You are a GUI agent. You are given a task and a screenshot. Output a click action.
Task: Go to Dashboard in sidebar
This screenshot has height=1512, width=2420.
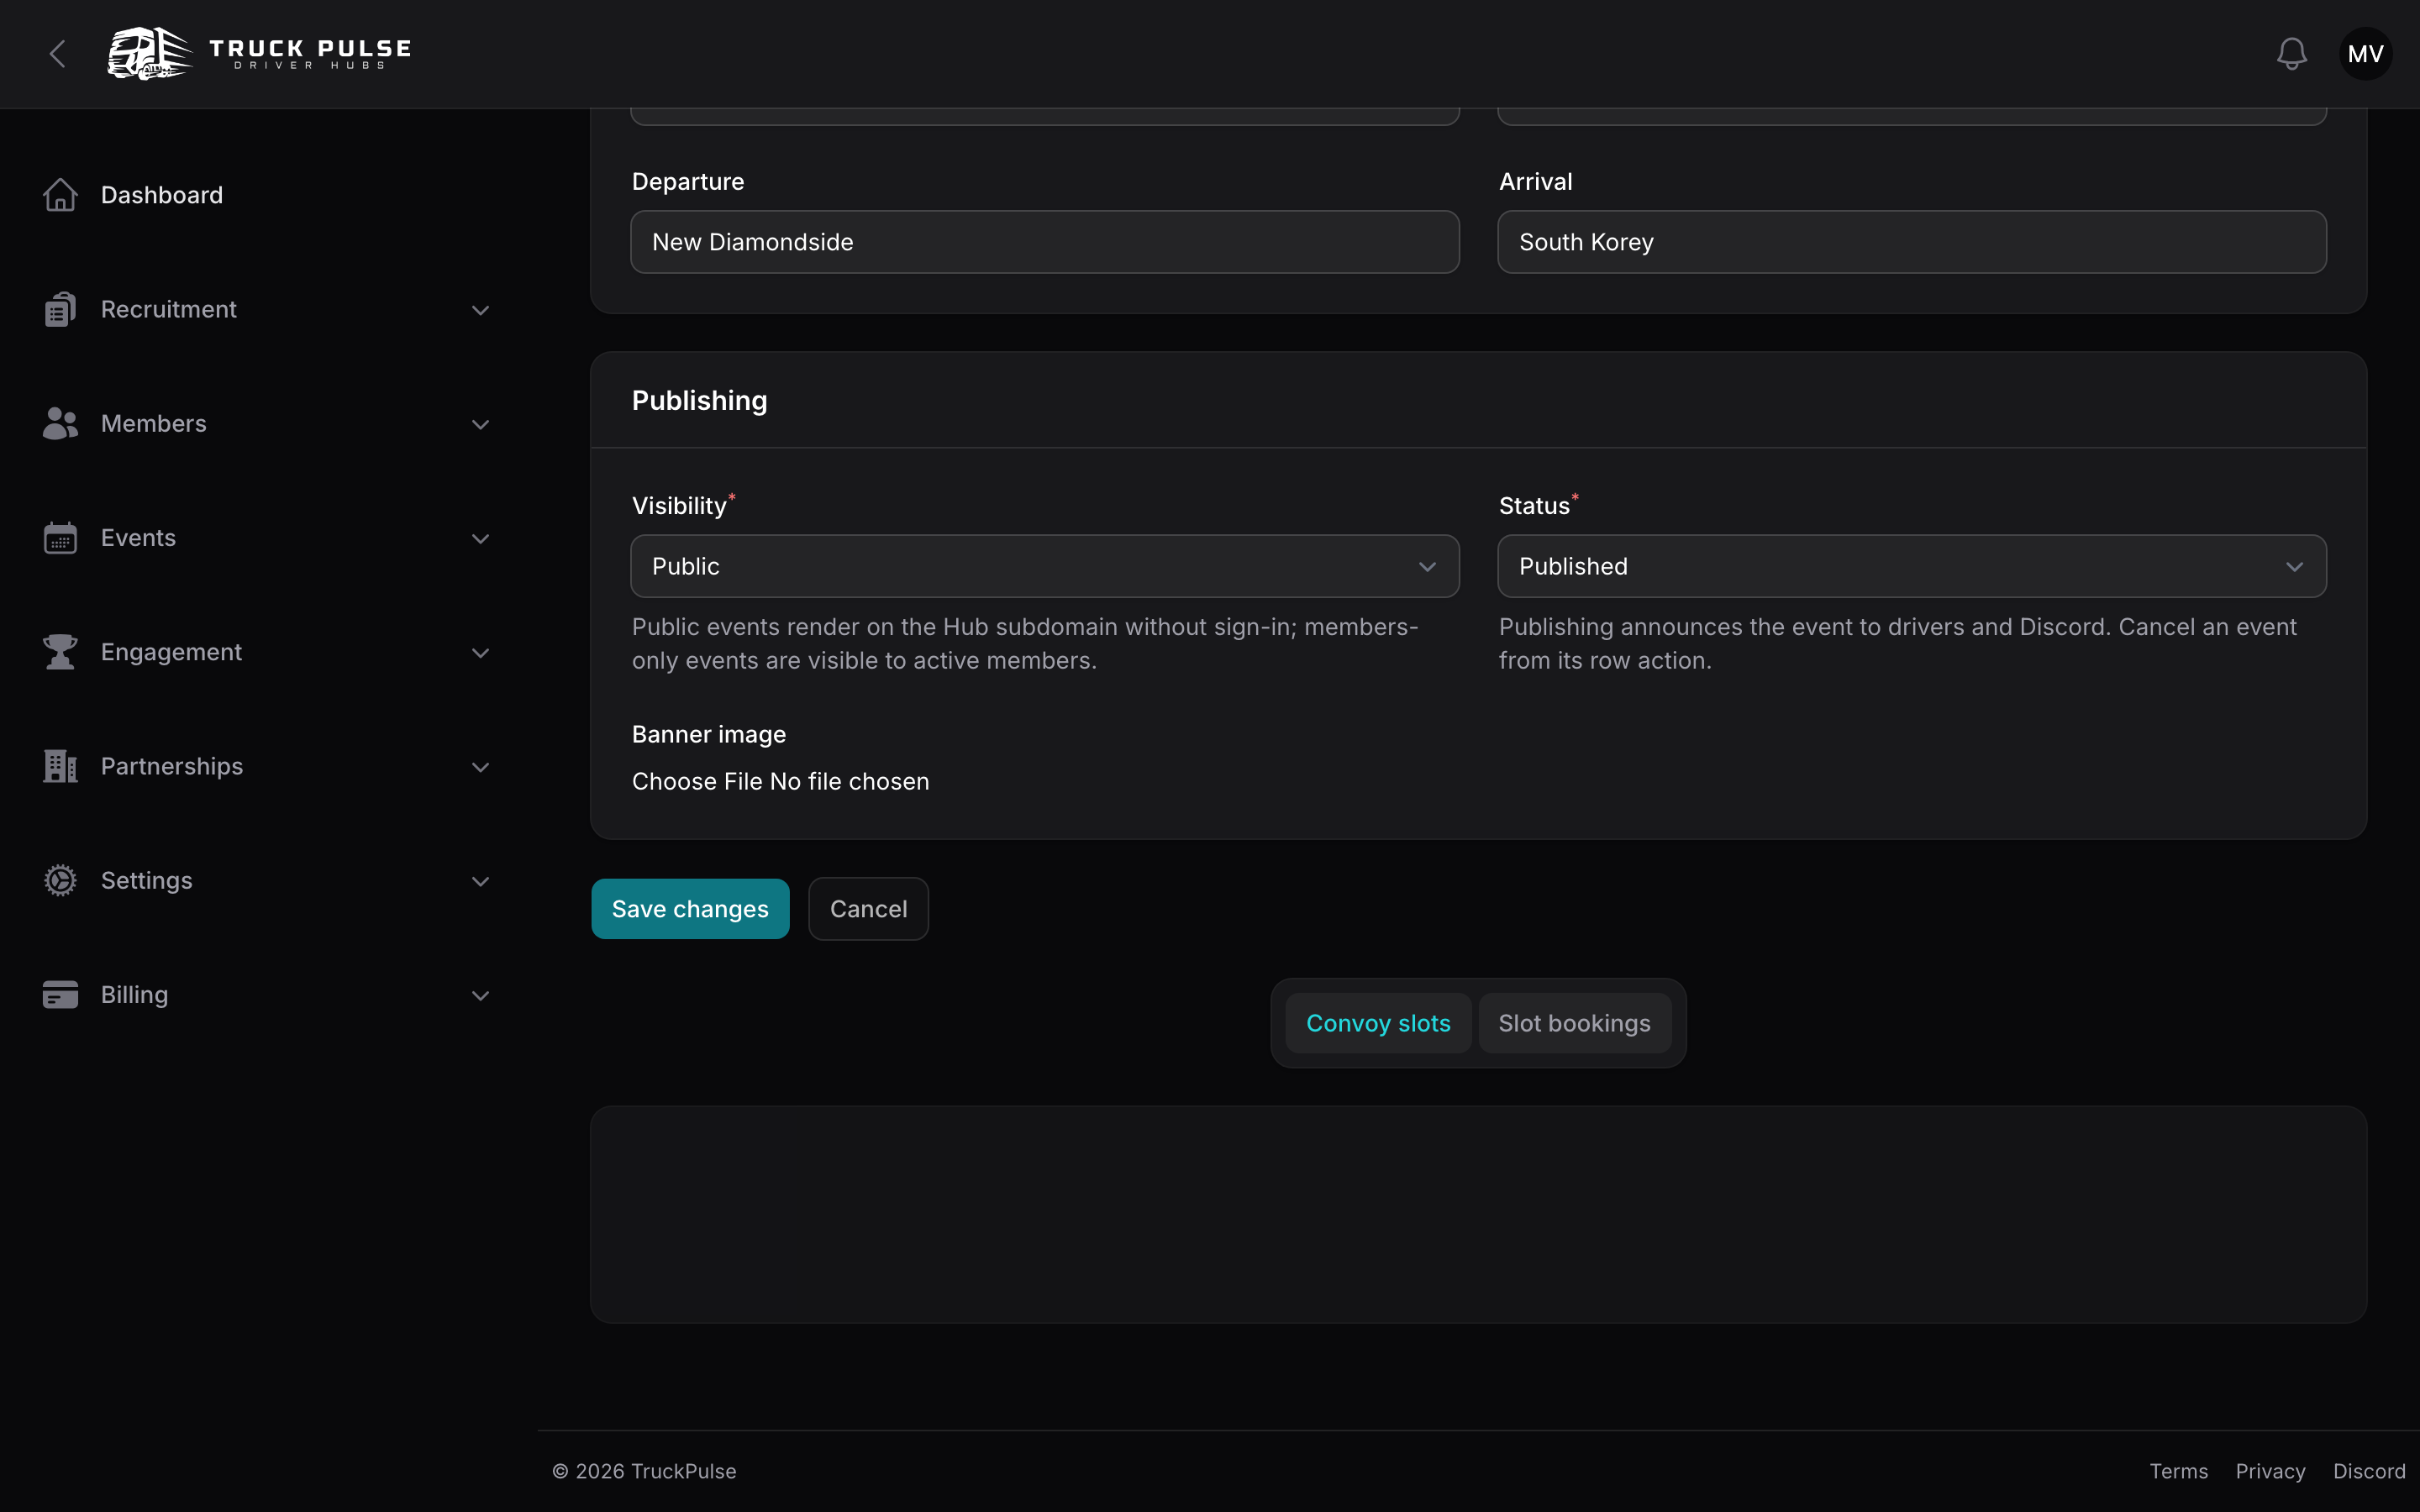tap(162, 195)
